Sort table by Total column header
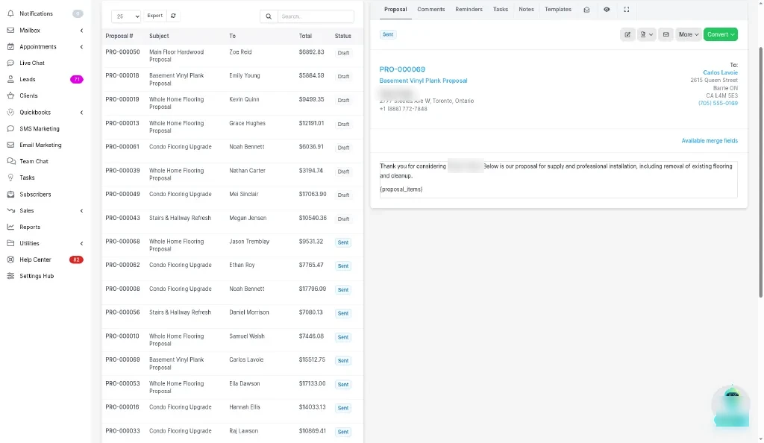764x443 pixels. point(305,36)
